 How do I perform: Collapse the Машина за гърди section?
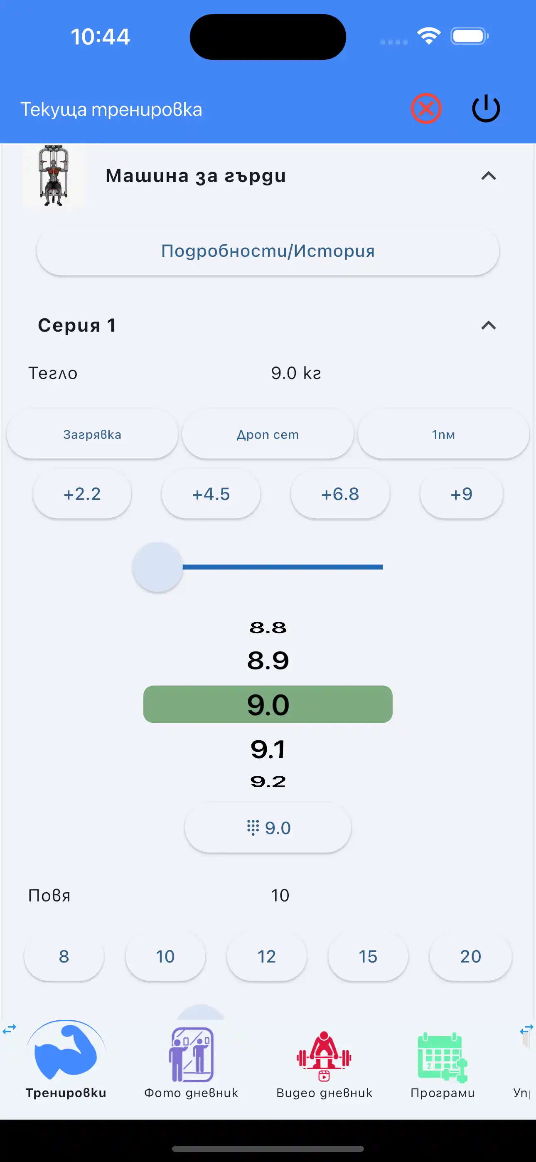click(488, 176)
